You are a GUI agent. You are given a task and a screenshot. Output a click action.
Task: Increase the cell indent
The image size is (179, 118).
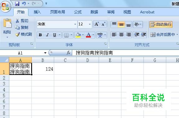coord(144,35)
